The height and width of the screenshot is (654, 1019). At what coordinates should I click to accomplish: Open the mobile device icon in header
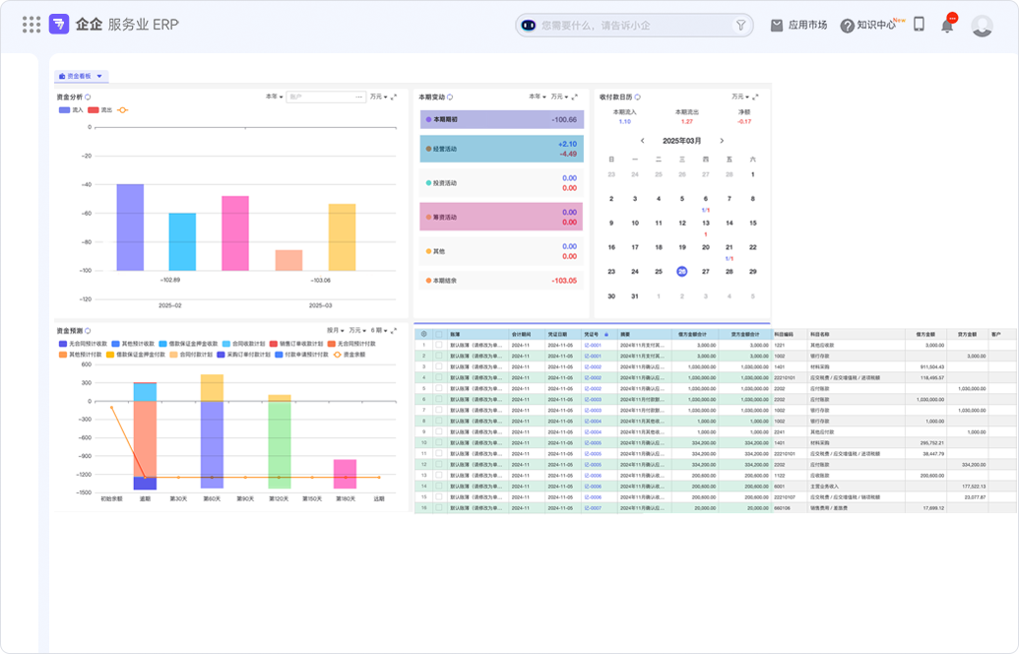tap(919, 25)
